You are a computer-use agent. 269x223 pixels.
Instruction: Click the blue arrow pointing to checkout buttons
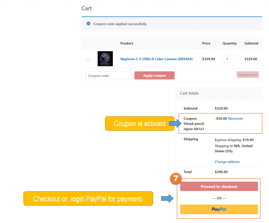click(x=167, y=198)
